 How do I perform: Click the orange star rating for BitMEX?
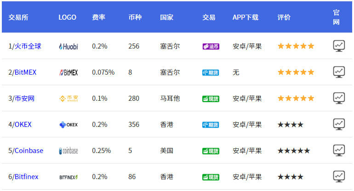pos(296,72)
